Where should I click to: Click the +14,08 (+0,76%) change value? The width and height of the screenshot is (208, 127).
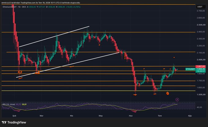coord(73,7)
